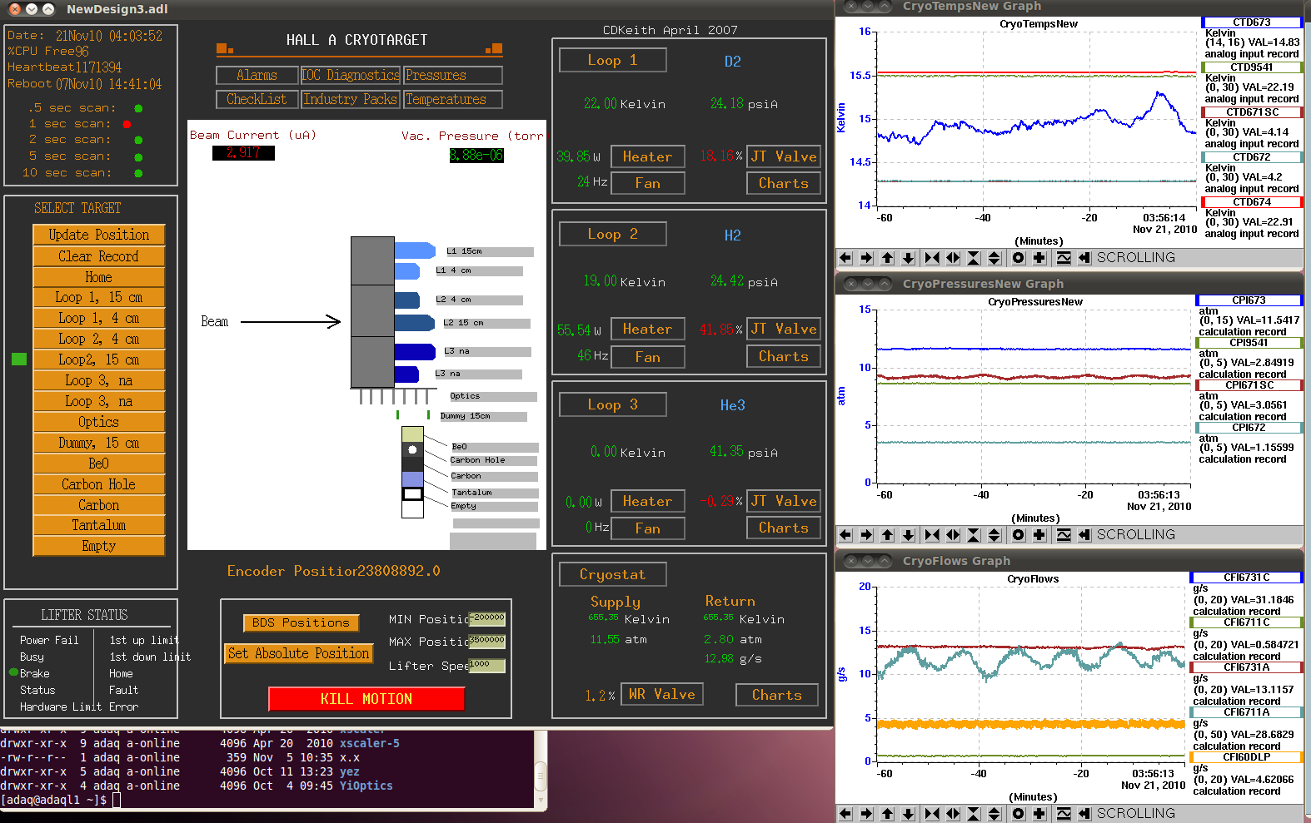The image size is (1311, 823).
Task: Open the Temperatures menu
Action: pyautogui.click(x=453, y=100)
